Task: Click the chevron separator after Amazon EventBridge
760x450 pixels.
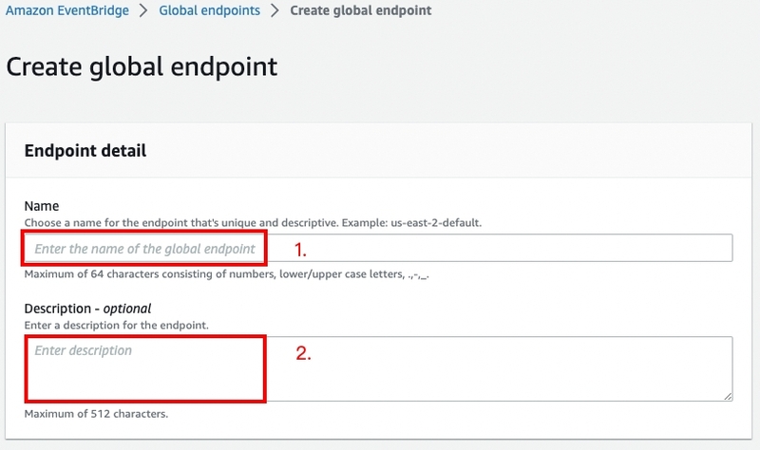Action: pyautogui.click(x=143, y=10)
